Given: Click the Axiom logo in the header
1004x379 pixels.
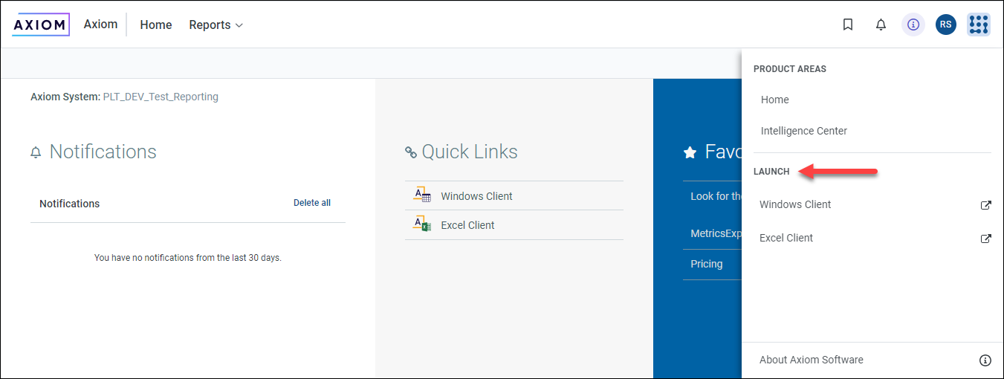Looking at the screenshot, I should (41, 25).
